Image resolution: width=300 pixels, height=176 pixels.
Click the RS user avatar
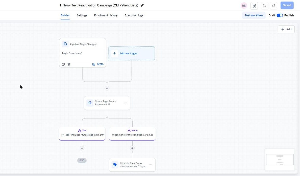click(244, 6)
